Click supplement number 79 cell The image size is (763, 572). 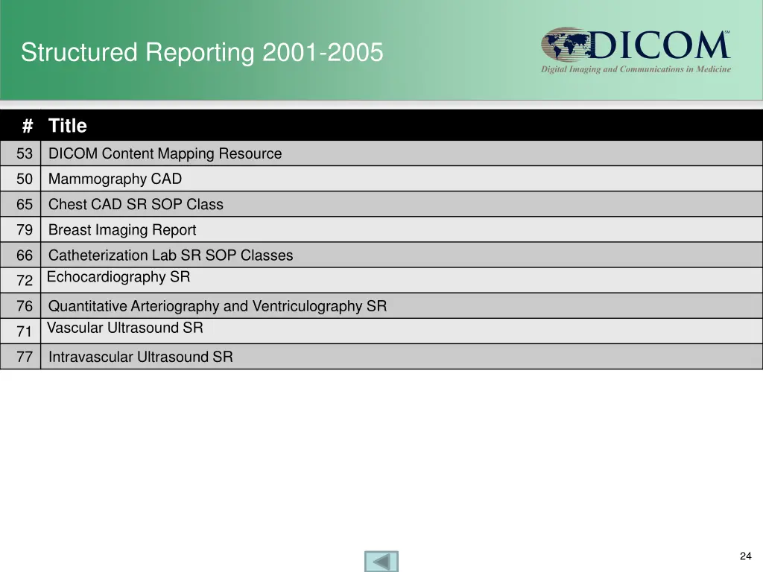click(x=25, y=230)
